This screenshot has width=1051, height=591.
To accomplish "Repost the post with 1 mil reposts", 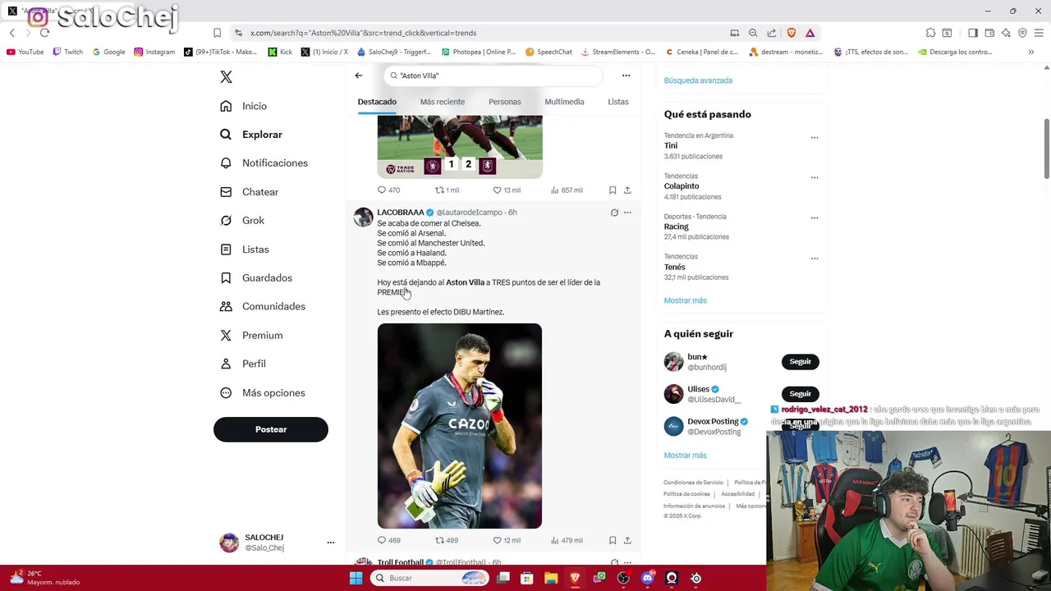I will [x=447, y=190].
